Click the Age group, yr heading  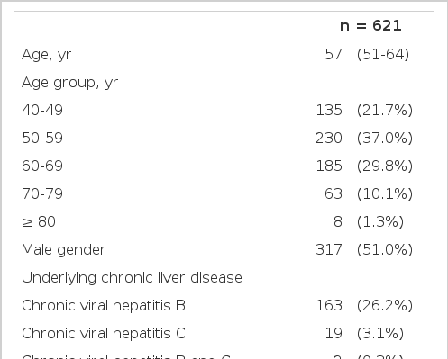pyautogui.click(x=70, y=83)
